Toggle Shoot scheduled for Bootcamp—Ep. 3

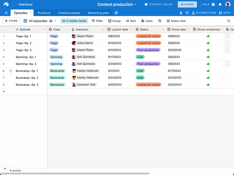[208, 85]
